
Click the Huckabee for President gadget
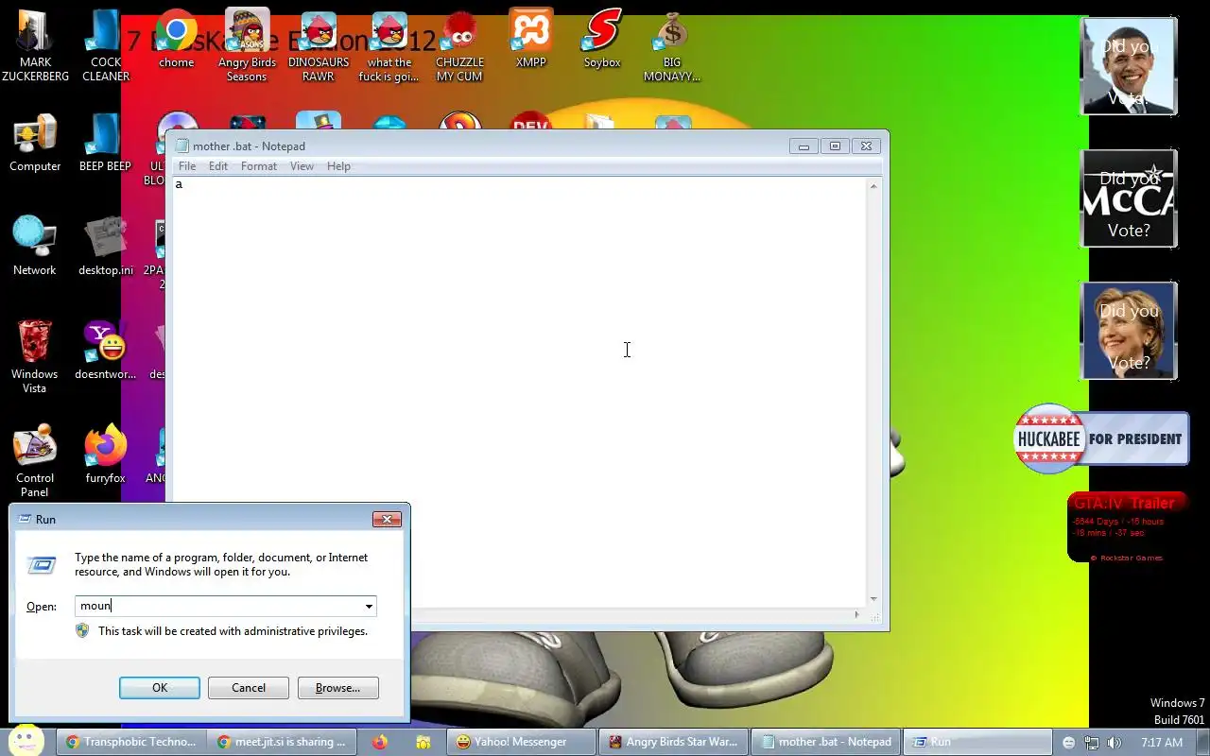point(1101,438)
